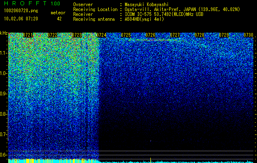Image resolution: width=257 pixels, height=163 pixels.
Task: Click the Receiving antenna field label
Action: [x=94, y=19]
